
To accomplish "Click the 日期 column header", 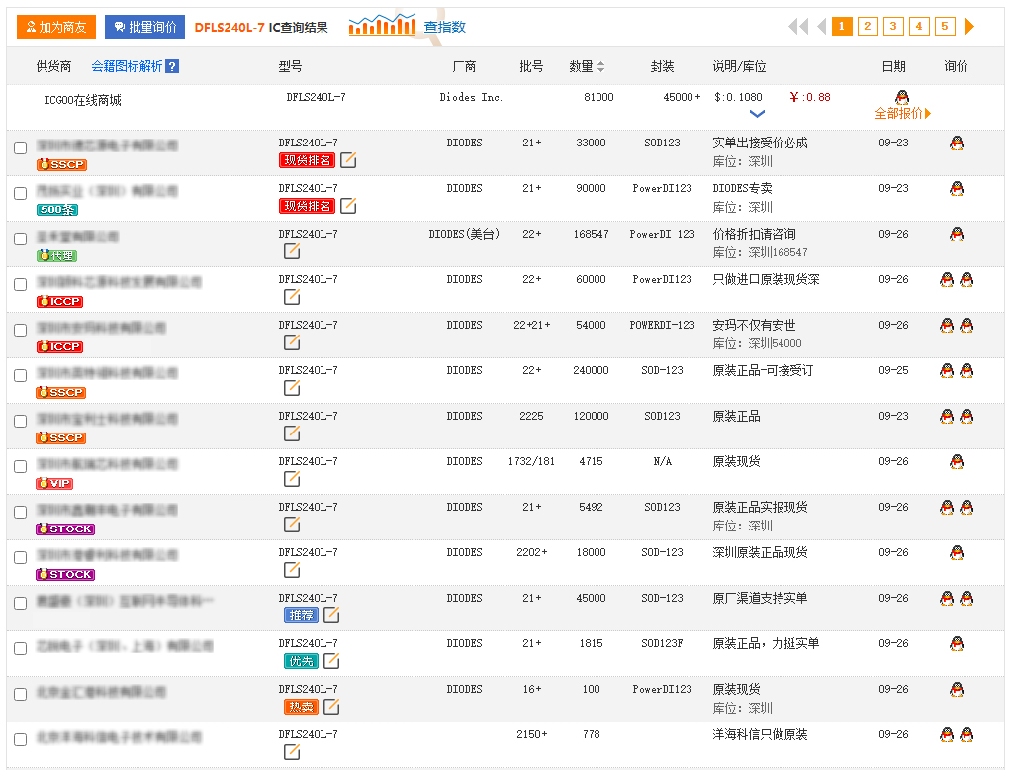I will [x=893, y=66].
